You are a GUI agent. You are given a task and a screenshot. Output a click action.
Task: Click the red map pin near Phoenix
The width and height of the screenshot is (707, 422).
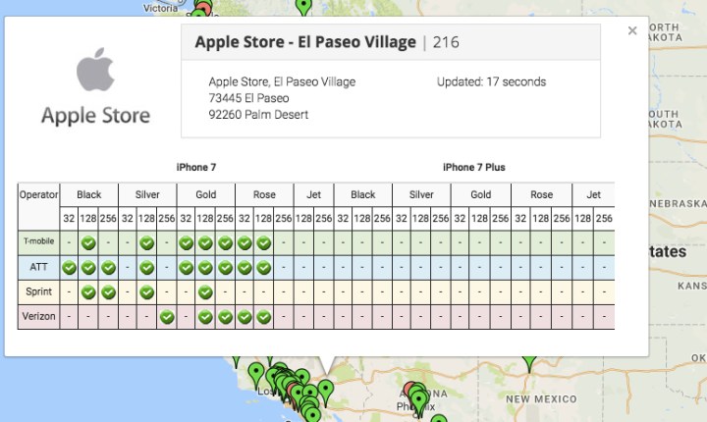coord(409,389)
